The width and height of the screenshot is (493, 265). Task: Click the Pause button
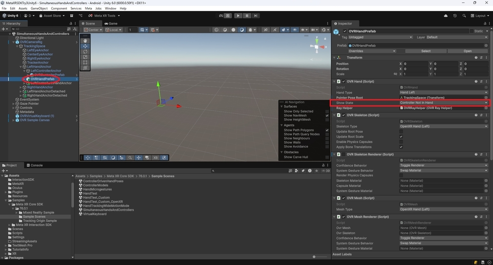coord(247,16)
